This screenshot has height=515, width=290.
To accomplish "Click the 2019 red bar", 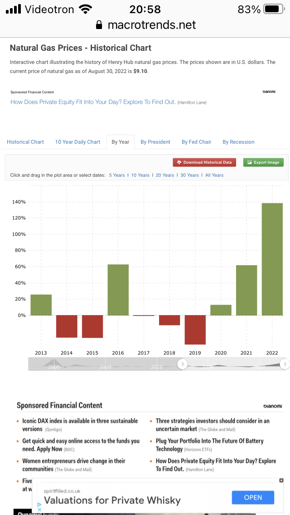I will 195,330.
